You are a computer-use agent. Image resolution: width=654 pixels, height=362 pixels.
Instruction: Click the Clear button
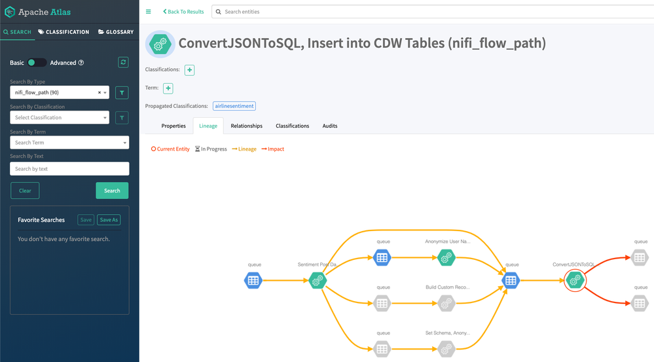[x=25, y=190]
